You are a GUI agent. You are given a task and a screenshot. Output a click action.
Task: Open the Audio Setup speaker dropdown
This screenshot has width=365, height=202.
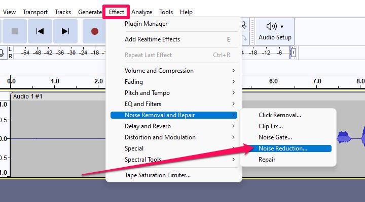point(275,31)
